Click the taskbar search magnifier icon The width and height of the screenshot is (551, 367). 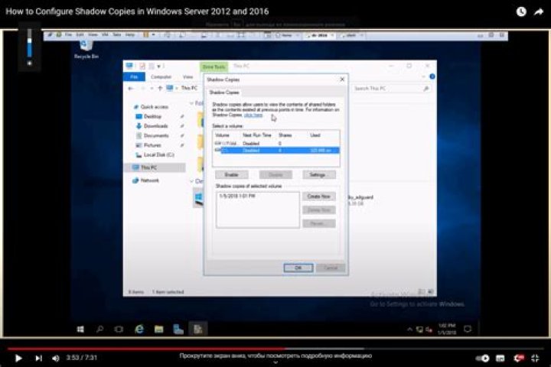[x=100, y=330]
